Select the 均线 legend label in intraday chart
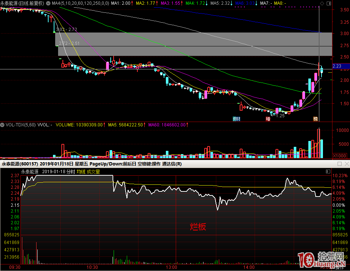This screenshot has height=271, width=350. tap(81, 172)
